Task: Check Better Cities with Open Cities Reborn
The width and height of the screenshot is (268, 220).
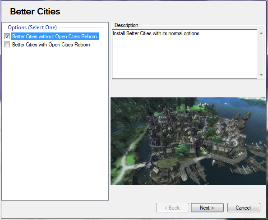Action: pyautogui.click(x=7, y=45)
